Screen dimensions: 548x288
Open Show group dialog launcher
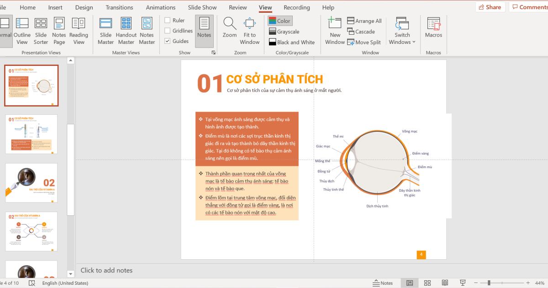click(213, 53)
